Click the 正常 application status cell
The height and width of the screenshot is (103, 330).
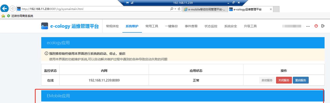click(196, 80)
